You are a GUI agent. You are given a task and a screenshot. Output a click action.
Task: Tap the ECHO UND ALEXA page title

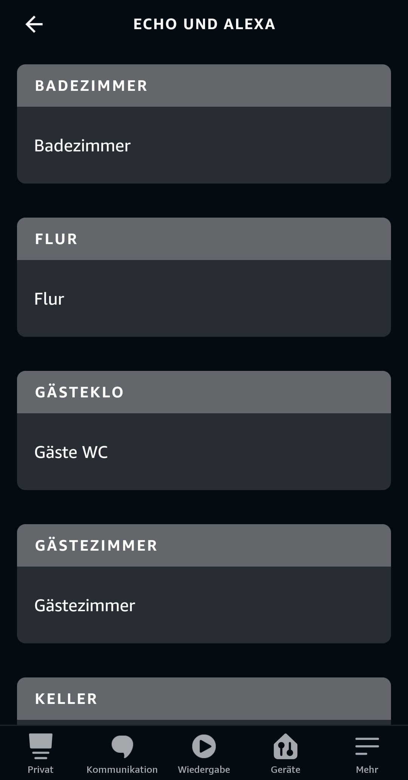204,24
